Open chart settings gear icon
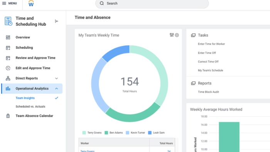 (177, 35)
